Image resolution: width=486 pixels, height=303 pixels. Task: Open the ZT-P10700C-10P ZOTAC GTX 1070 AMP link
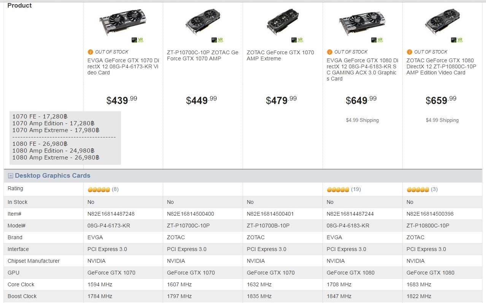(203, 55)
